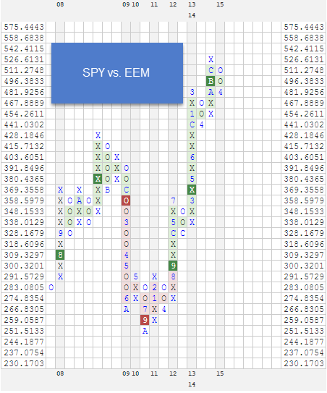Viewport: 327px width, 393px height.
Task: Select 230.1703 on the right price axis
Action: [x=304, y=363]
